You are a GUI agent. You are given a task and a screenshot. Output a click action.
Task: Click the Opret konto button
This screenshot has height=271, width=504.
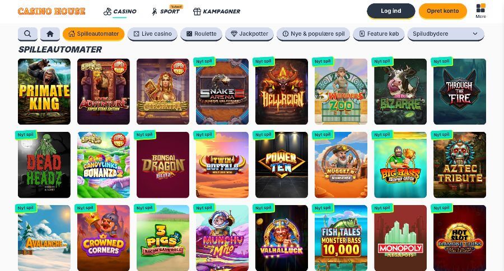[x=442, y=11]
